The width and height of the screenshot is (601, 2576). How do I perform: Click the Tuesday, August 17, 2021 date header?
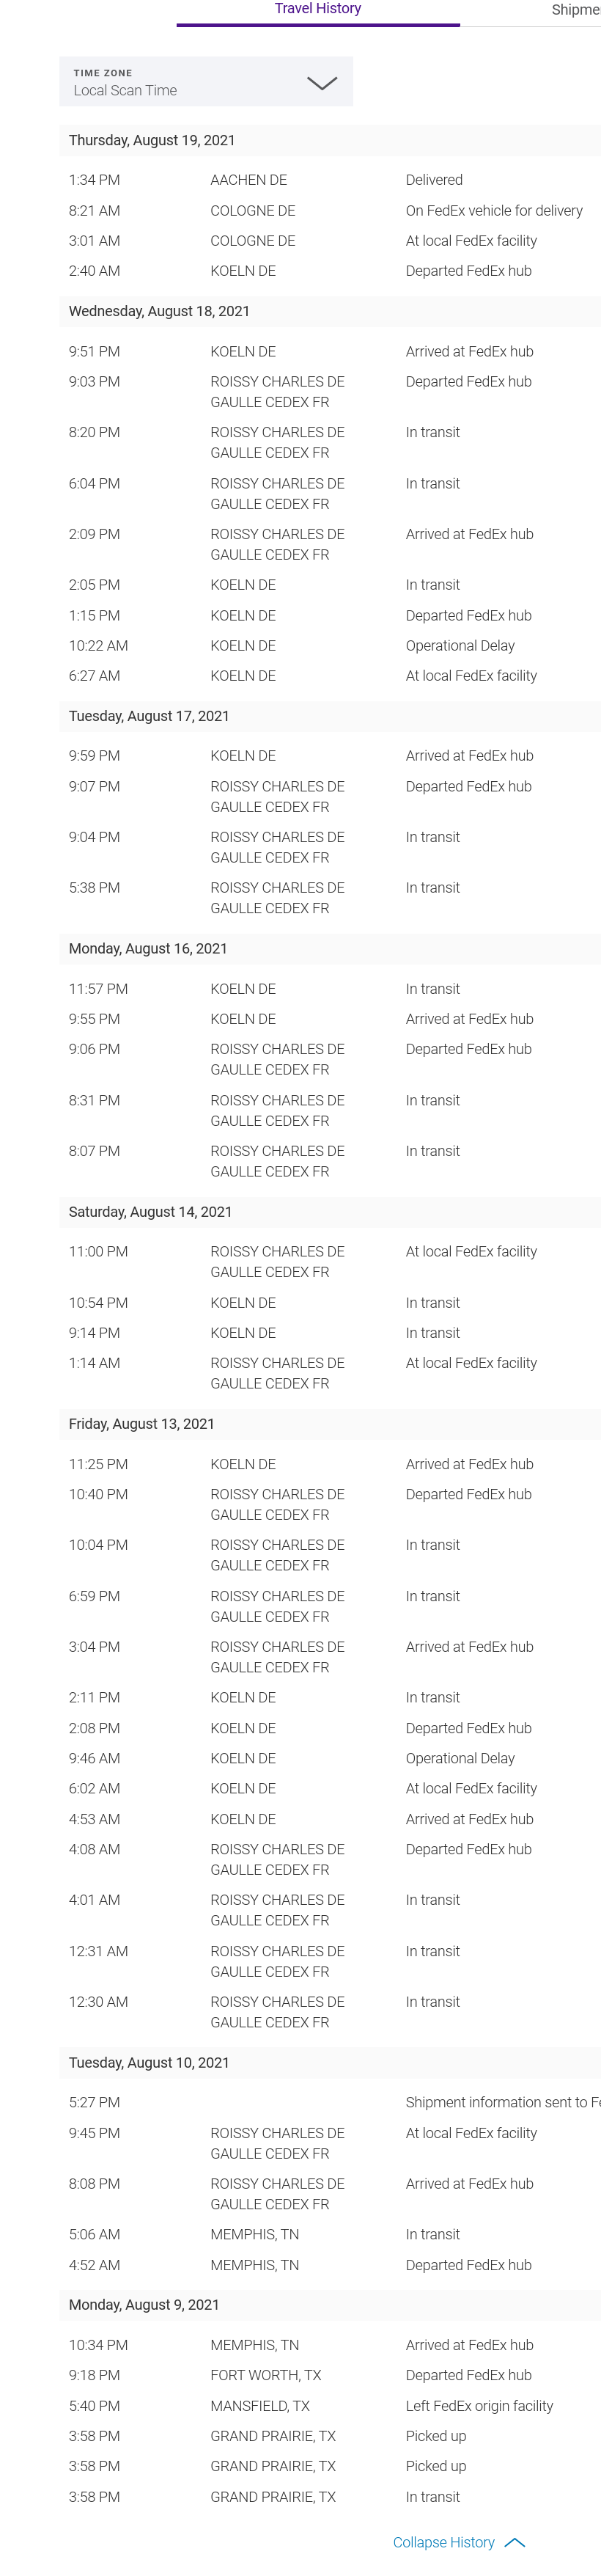149,716
